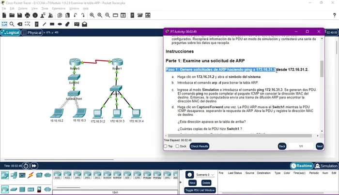Click the Check Results button
The width and height of the screenshot is (339, 195).
click(x=200, y=146)
